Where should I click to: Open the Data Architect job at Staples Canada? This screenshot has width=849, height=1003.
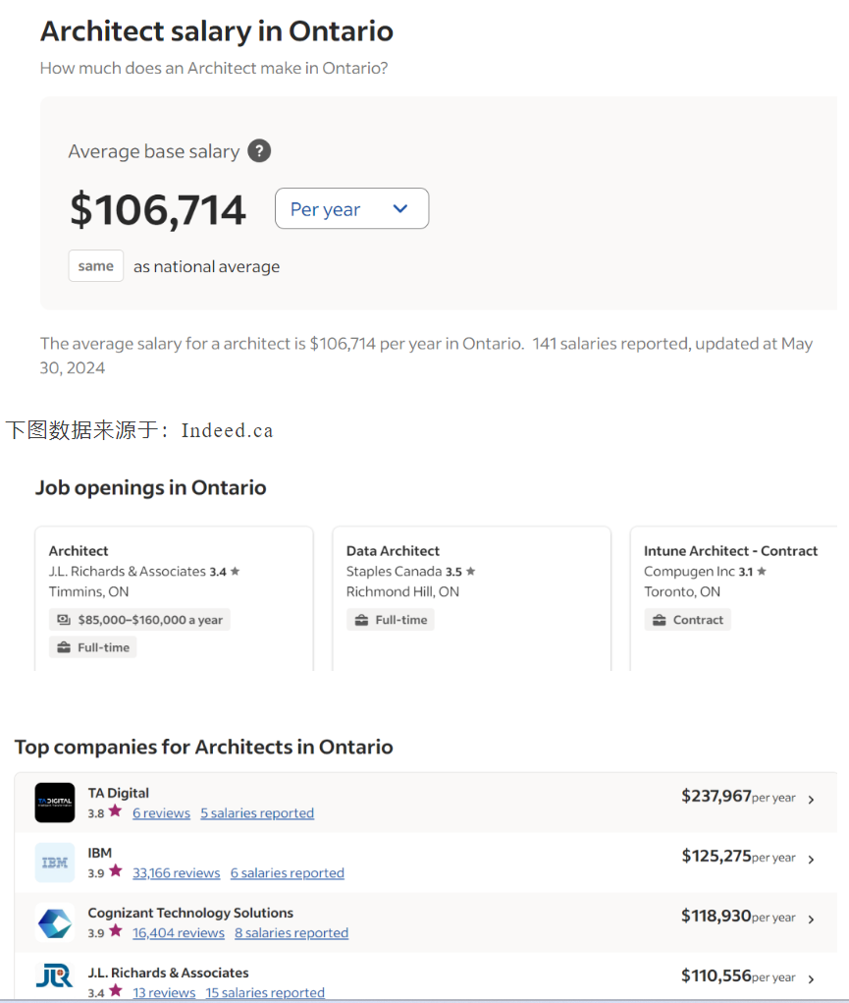tap(393, 551)
